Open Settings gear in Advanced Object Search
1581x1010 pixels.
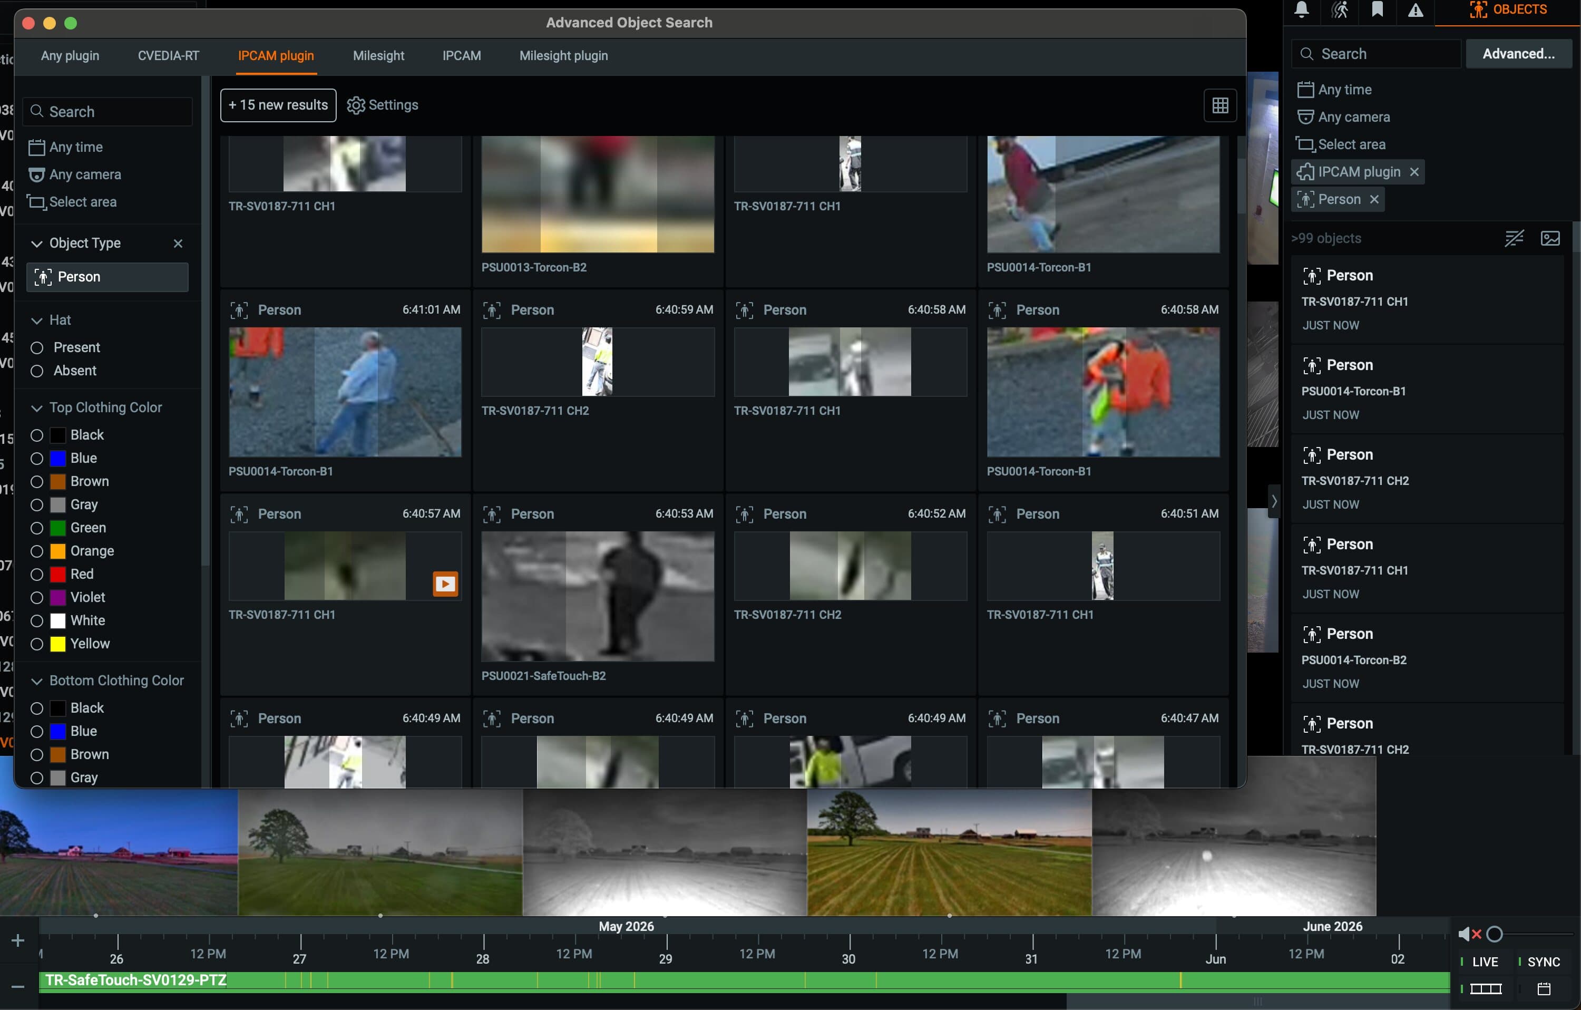(x=383, y=105)
